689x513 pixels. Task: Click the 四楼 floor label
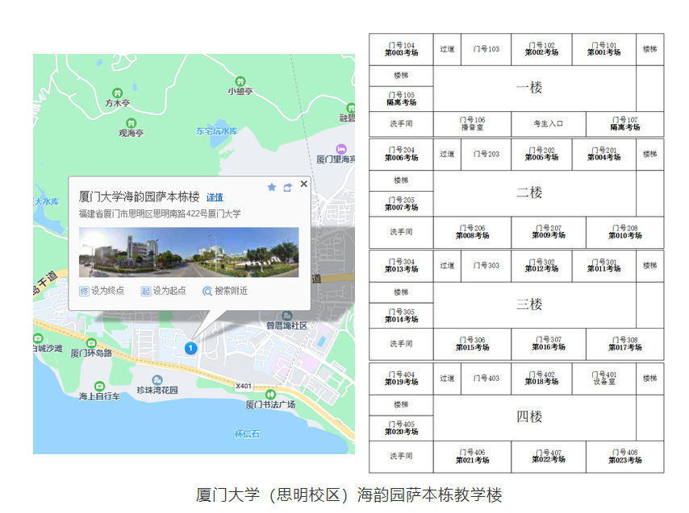click(x=529, y=416)
